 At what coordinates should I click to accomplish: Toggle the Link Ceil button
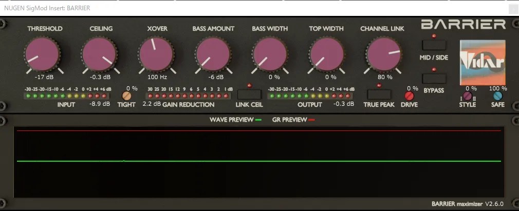[x=250, y=94]
